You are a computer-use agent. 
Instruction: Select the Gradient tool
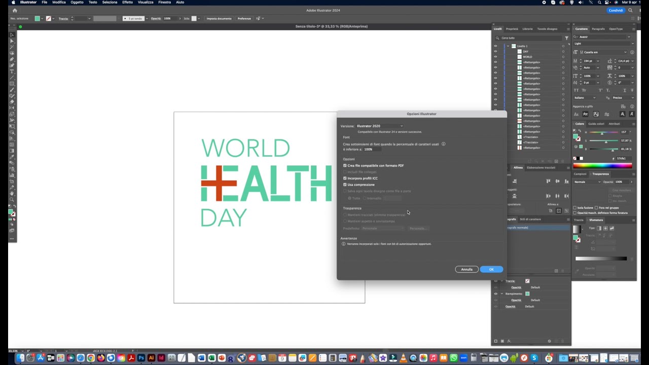pyautogui.click(x=12, y=151)
